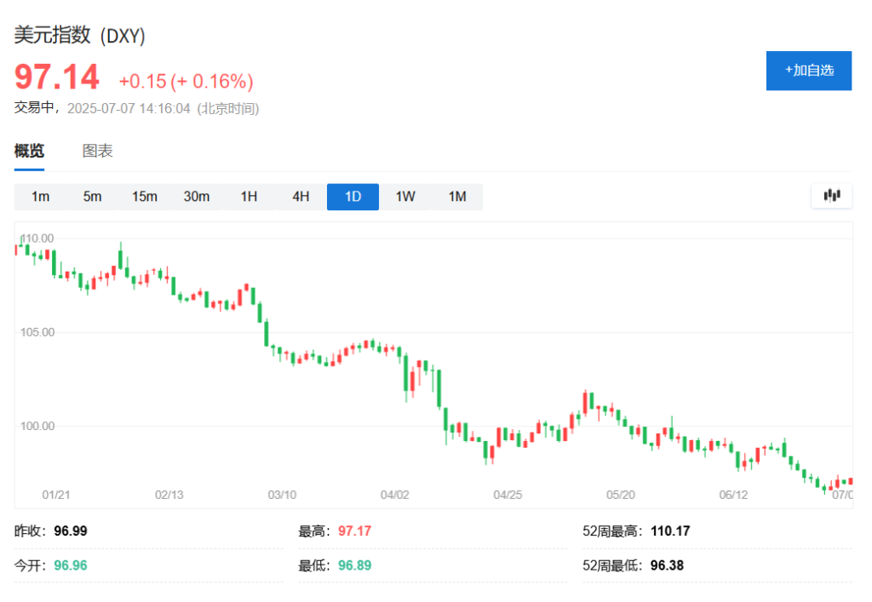Open the 概览 tab
This screenshot has height=602, width=872.
[x=29, y=151]
